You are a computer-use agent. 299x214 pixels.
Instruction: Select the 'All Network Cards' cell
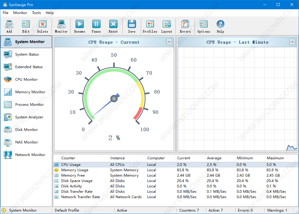126,197
